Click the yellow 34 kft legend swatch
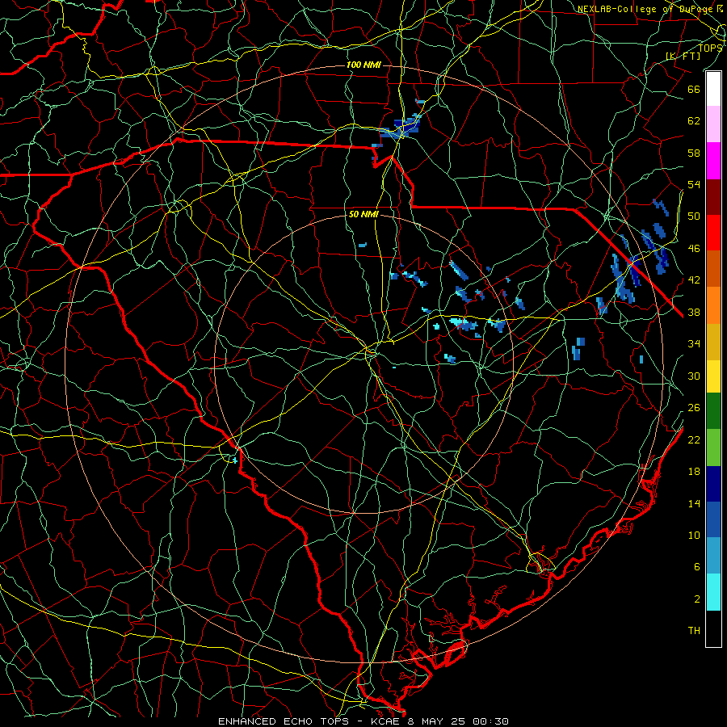727x727 pixels. [x=713, y=376]
